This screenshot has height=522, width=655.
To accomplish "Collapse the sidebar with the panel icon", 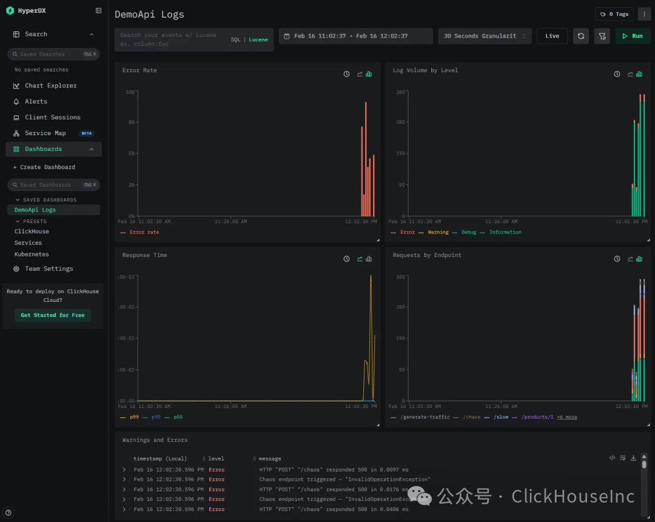I will pyautogui.click(x=99, y=10).
